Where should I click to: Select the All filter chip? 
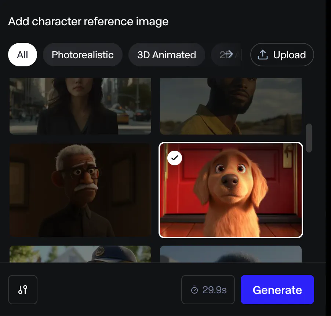22,55
